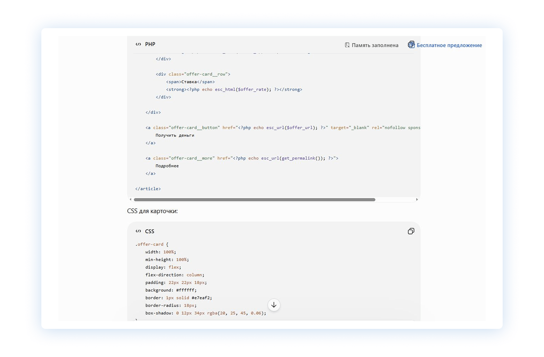Viewport: 544px width, 357px height.
Task: Click the Память заполнена memory icon
Action: pos(347,45)
